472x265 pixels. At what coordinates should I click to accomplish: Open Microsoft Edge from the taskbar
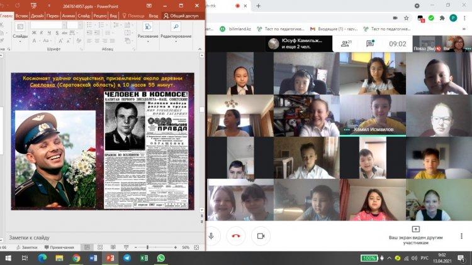pyautogui.click(x=42, y=258)
